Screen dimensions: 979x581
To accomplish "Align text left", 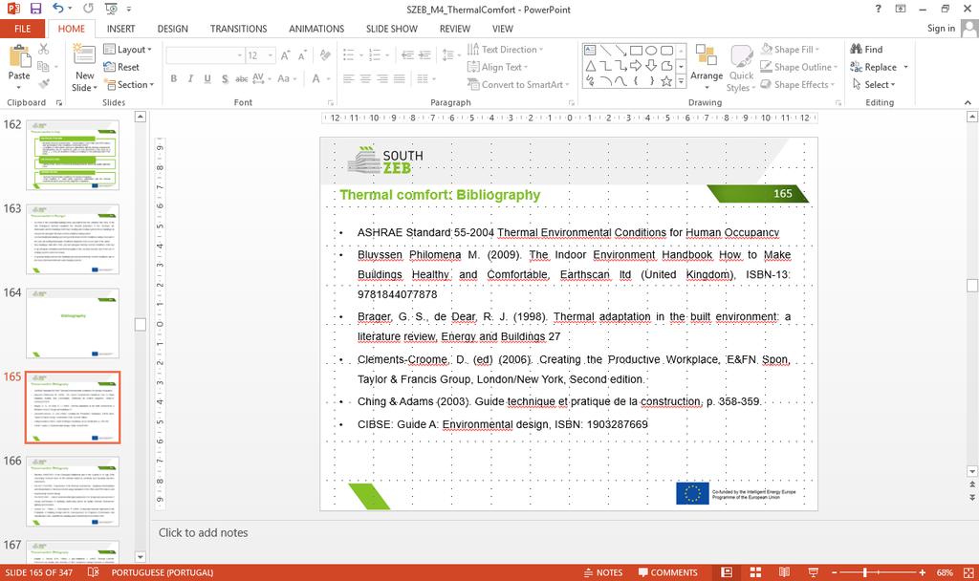I will tap(348, 78).
